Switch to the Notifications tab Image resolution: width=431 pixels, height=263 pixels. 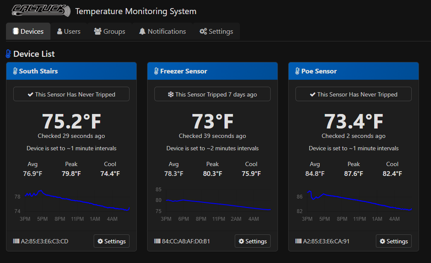[162, 31]
